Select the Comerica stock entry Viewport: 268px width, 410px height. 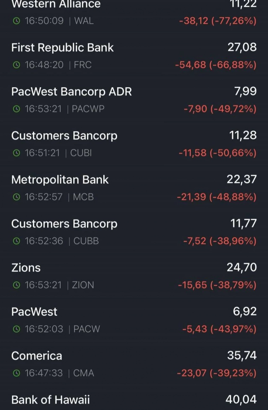(x=36, y=356)
